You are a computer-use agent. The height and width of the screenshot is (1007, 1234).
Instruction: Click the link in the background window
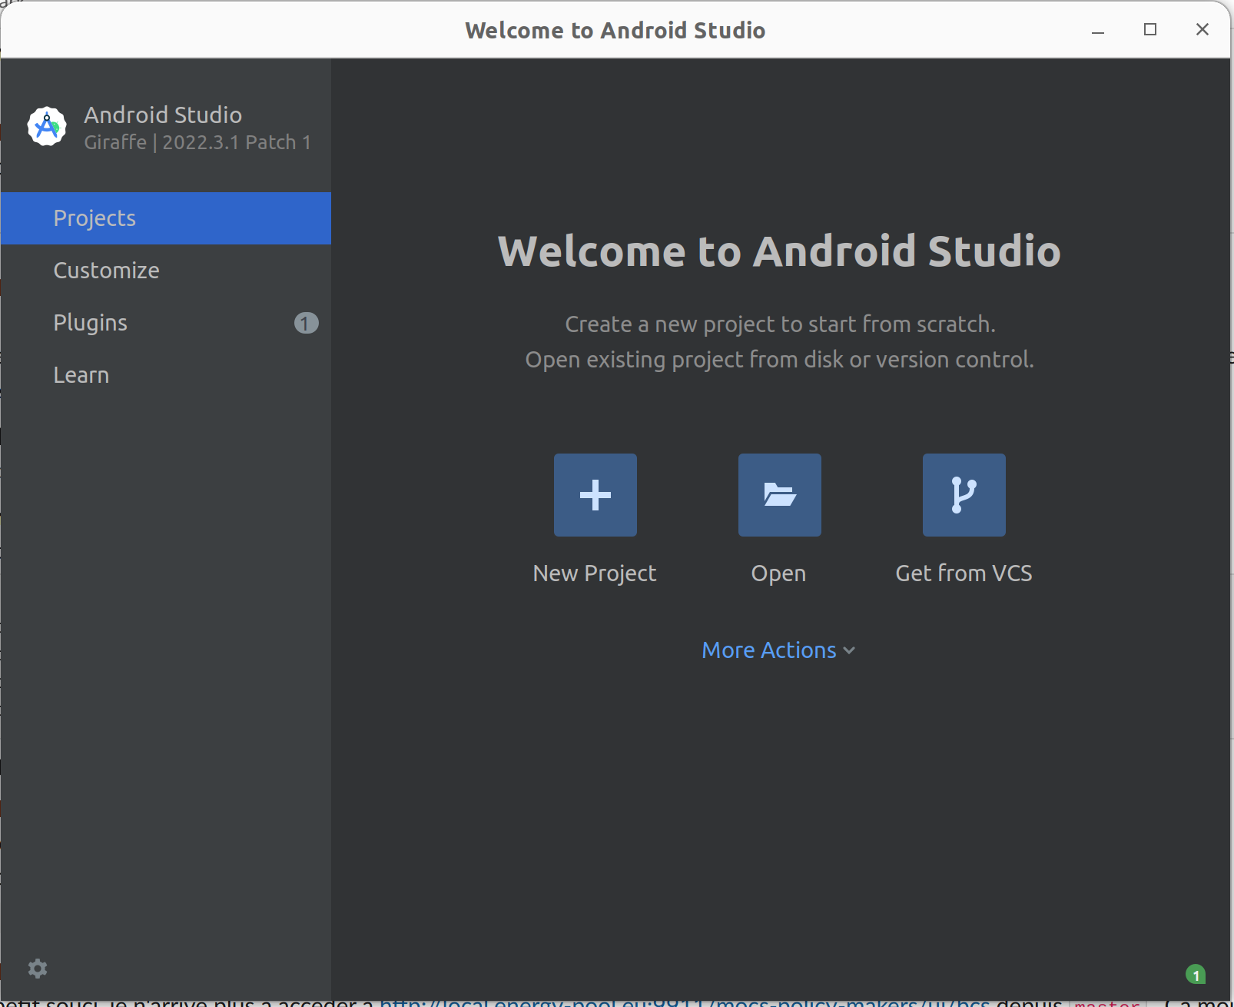point(685,1002)
